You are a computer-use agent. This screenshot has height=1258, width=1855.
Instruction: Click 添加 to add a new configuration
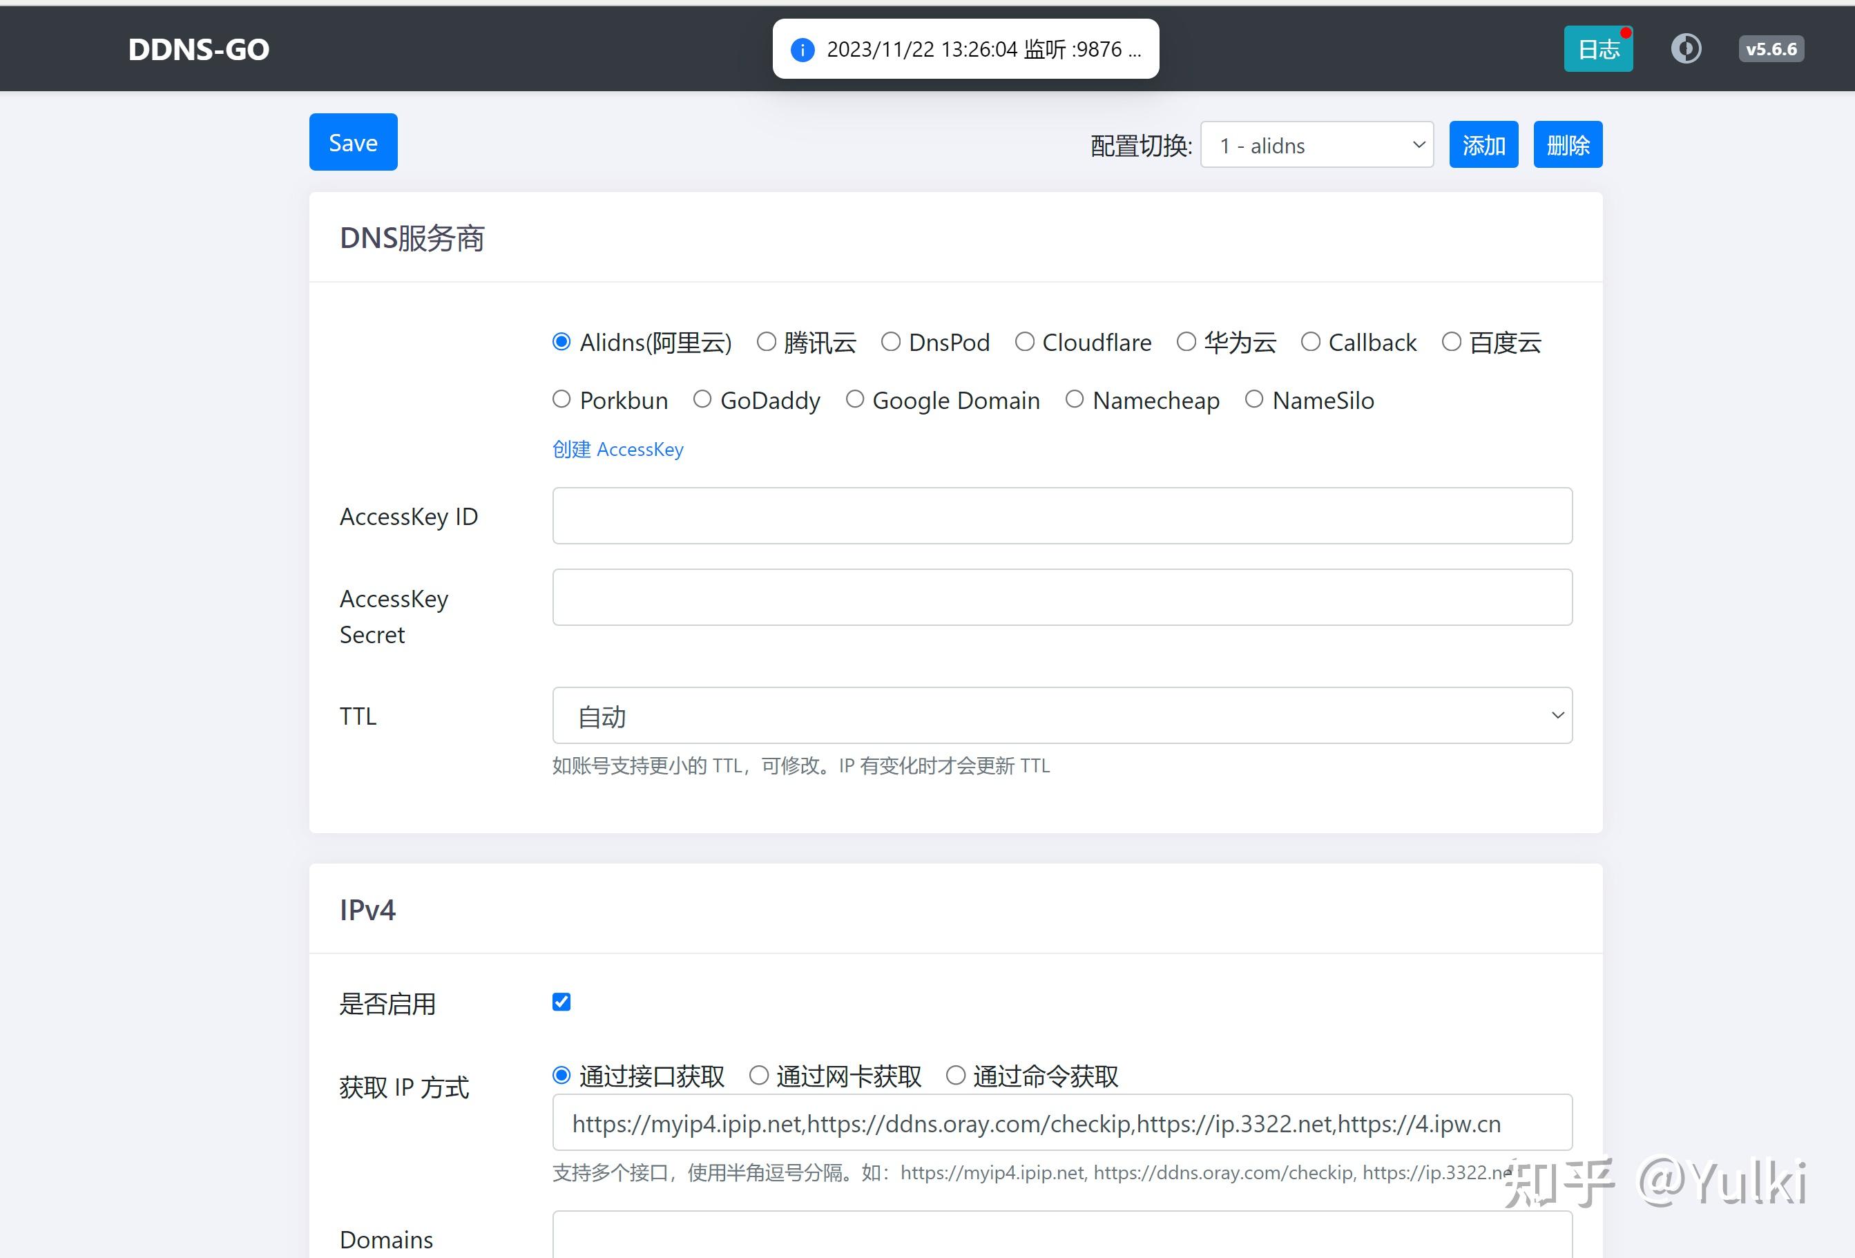tap(1482, 144)
